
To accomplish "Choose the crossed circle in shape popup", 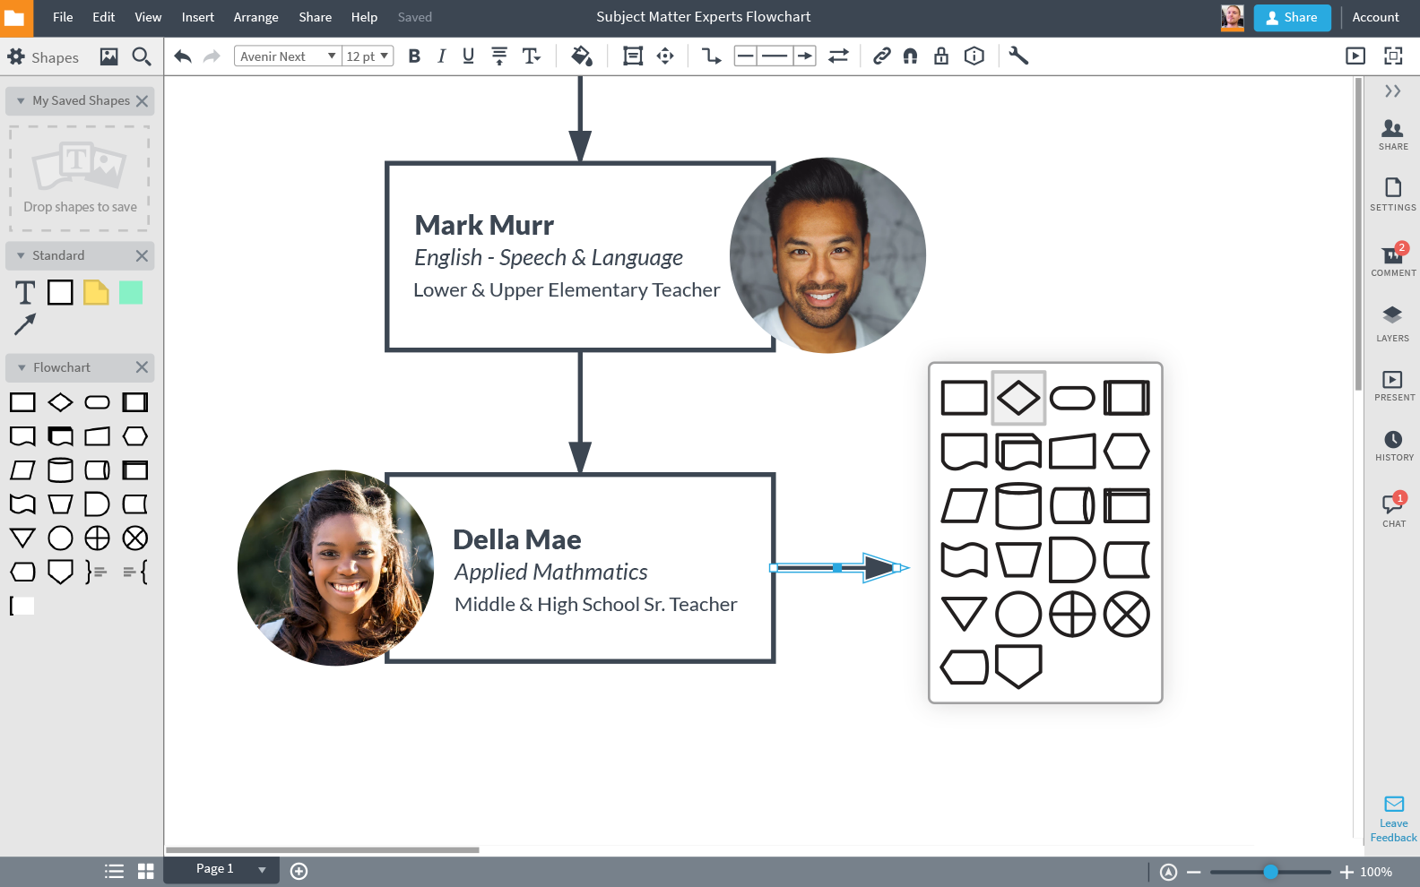I will click(x=1127, y=615).
